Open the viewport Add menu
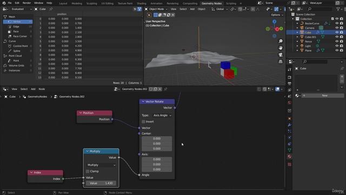Screen dimensions: 346x195 point(192,9)
